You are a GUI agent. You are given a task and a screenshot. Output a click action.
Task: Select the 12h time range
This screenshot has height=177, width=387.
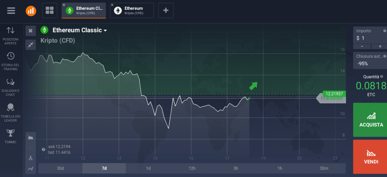192,168
